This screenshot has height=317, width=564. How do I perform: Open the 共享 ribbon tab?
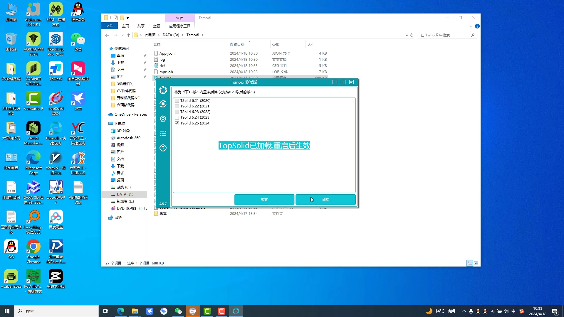[x=141, y=26]
